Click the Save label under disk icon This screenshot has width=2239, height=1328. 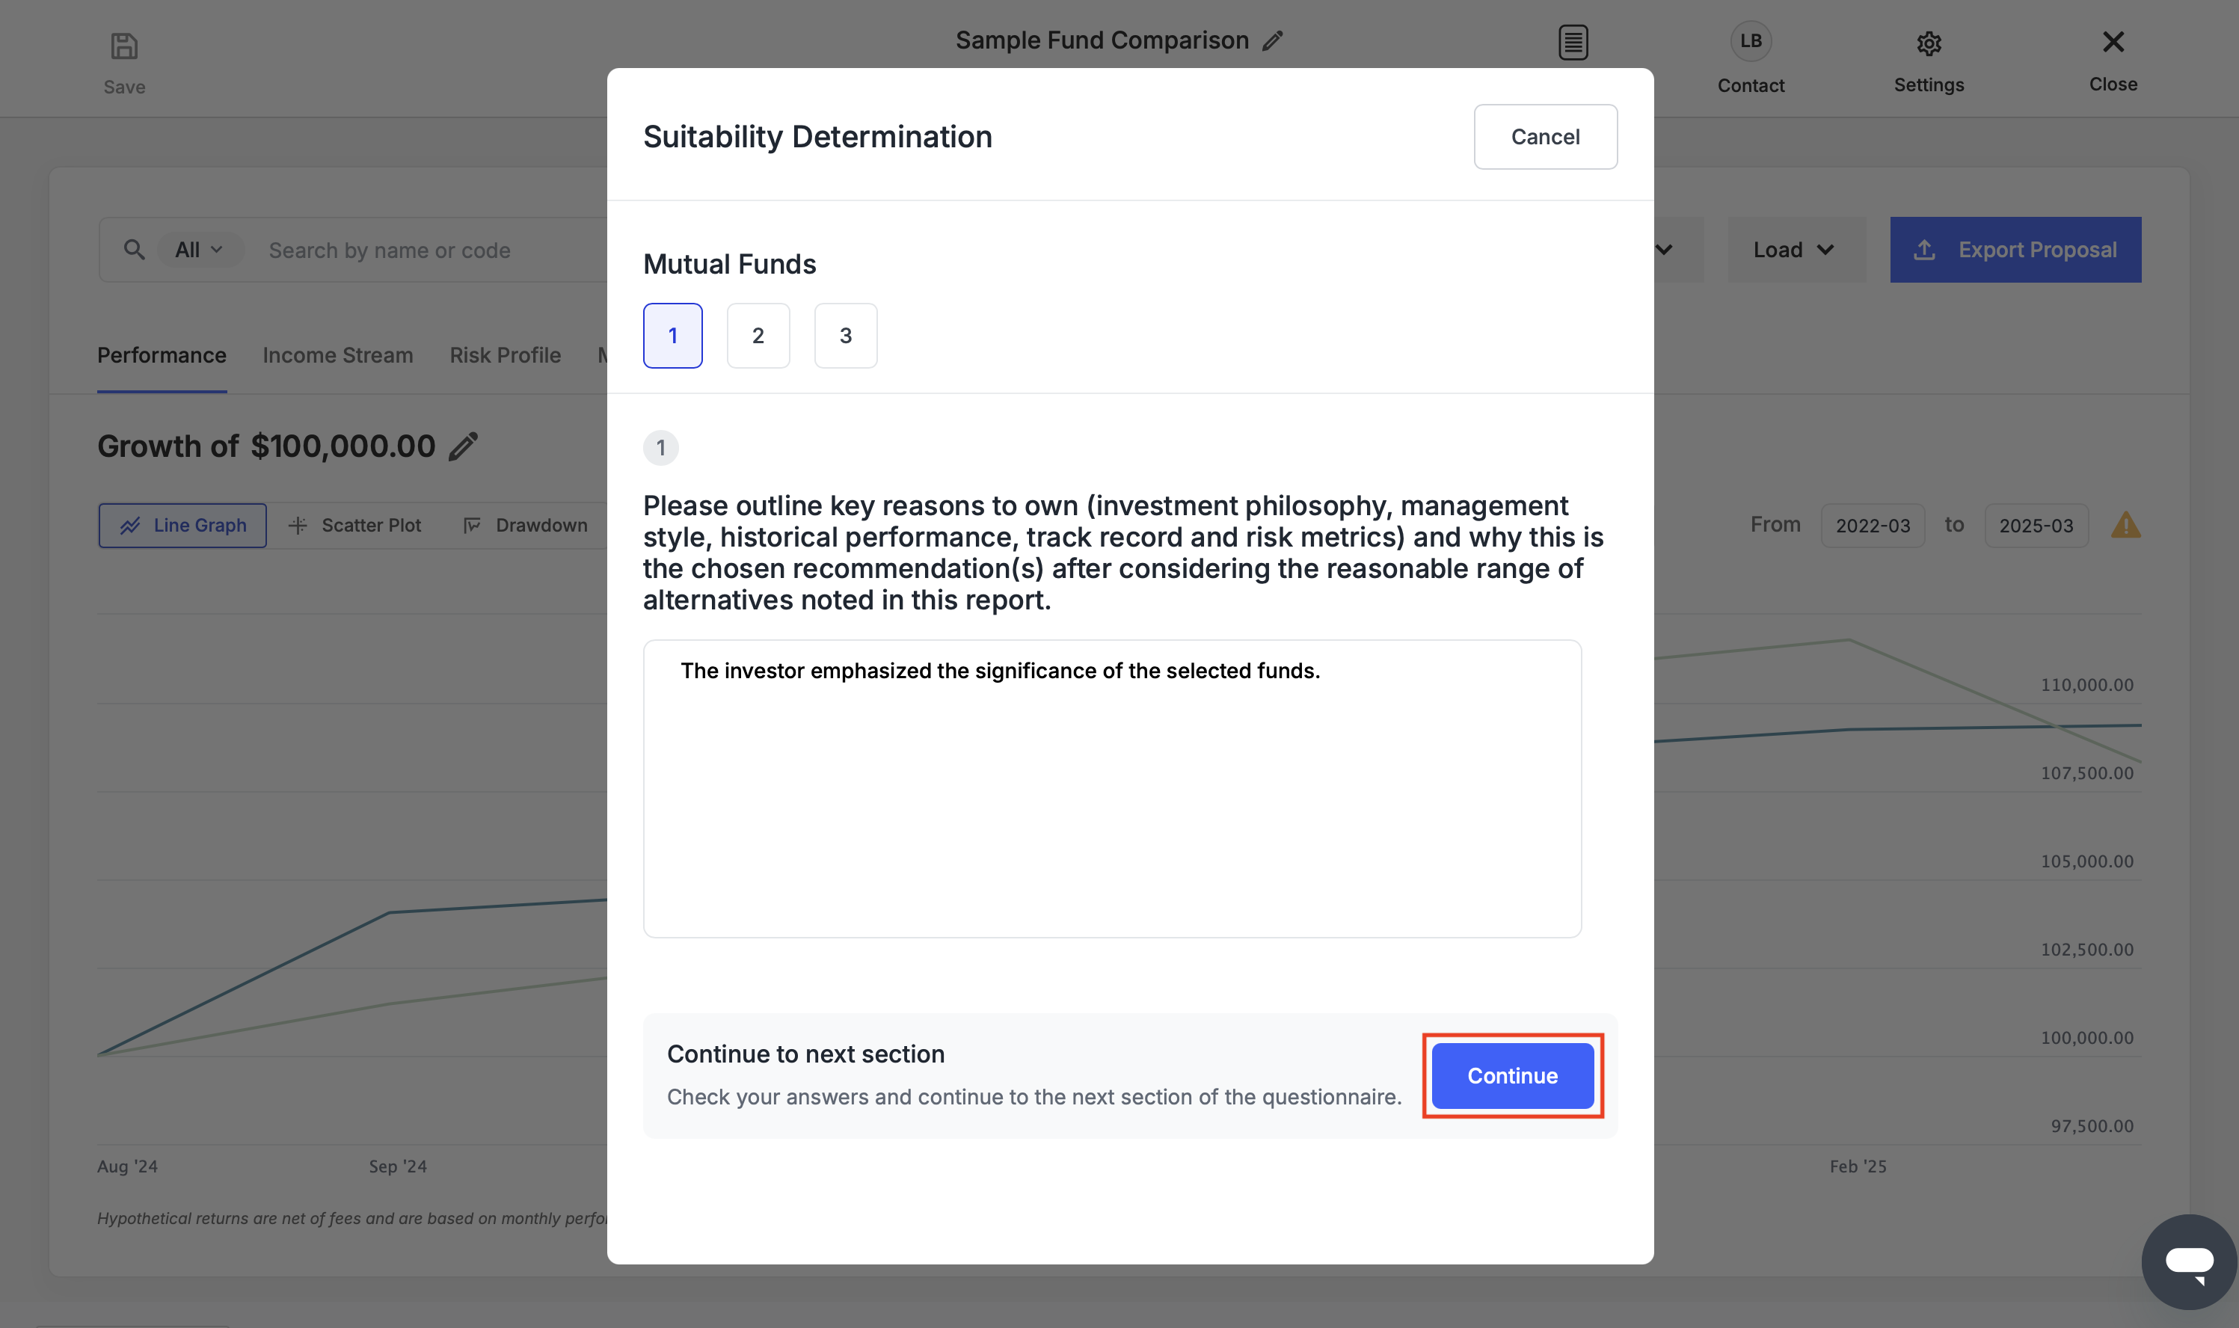tap(124, 87)
